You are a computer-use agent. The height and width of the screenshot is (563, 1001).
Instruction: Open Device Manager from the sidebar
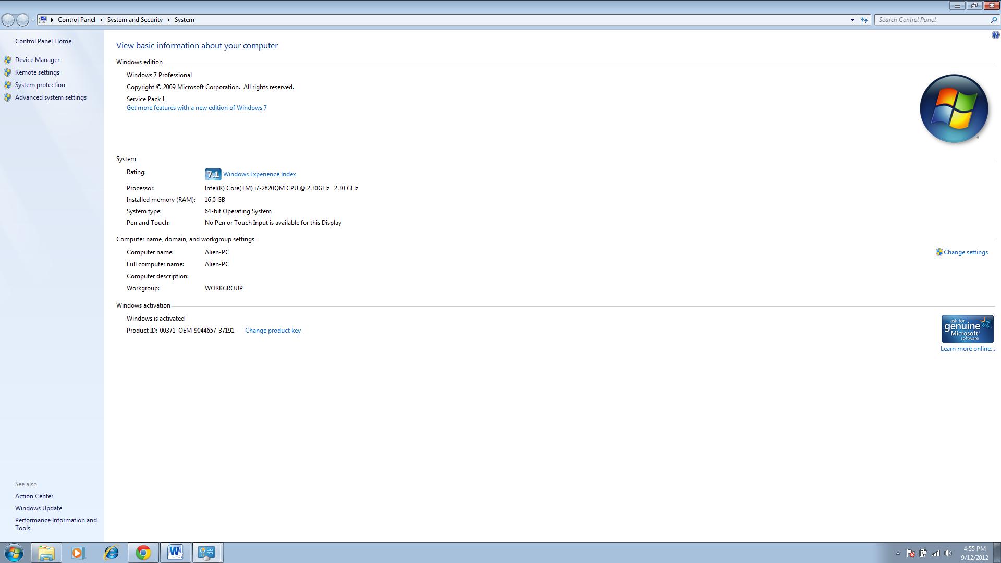(37, 60)
